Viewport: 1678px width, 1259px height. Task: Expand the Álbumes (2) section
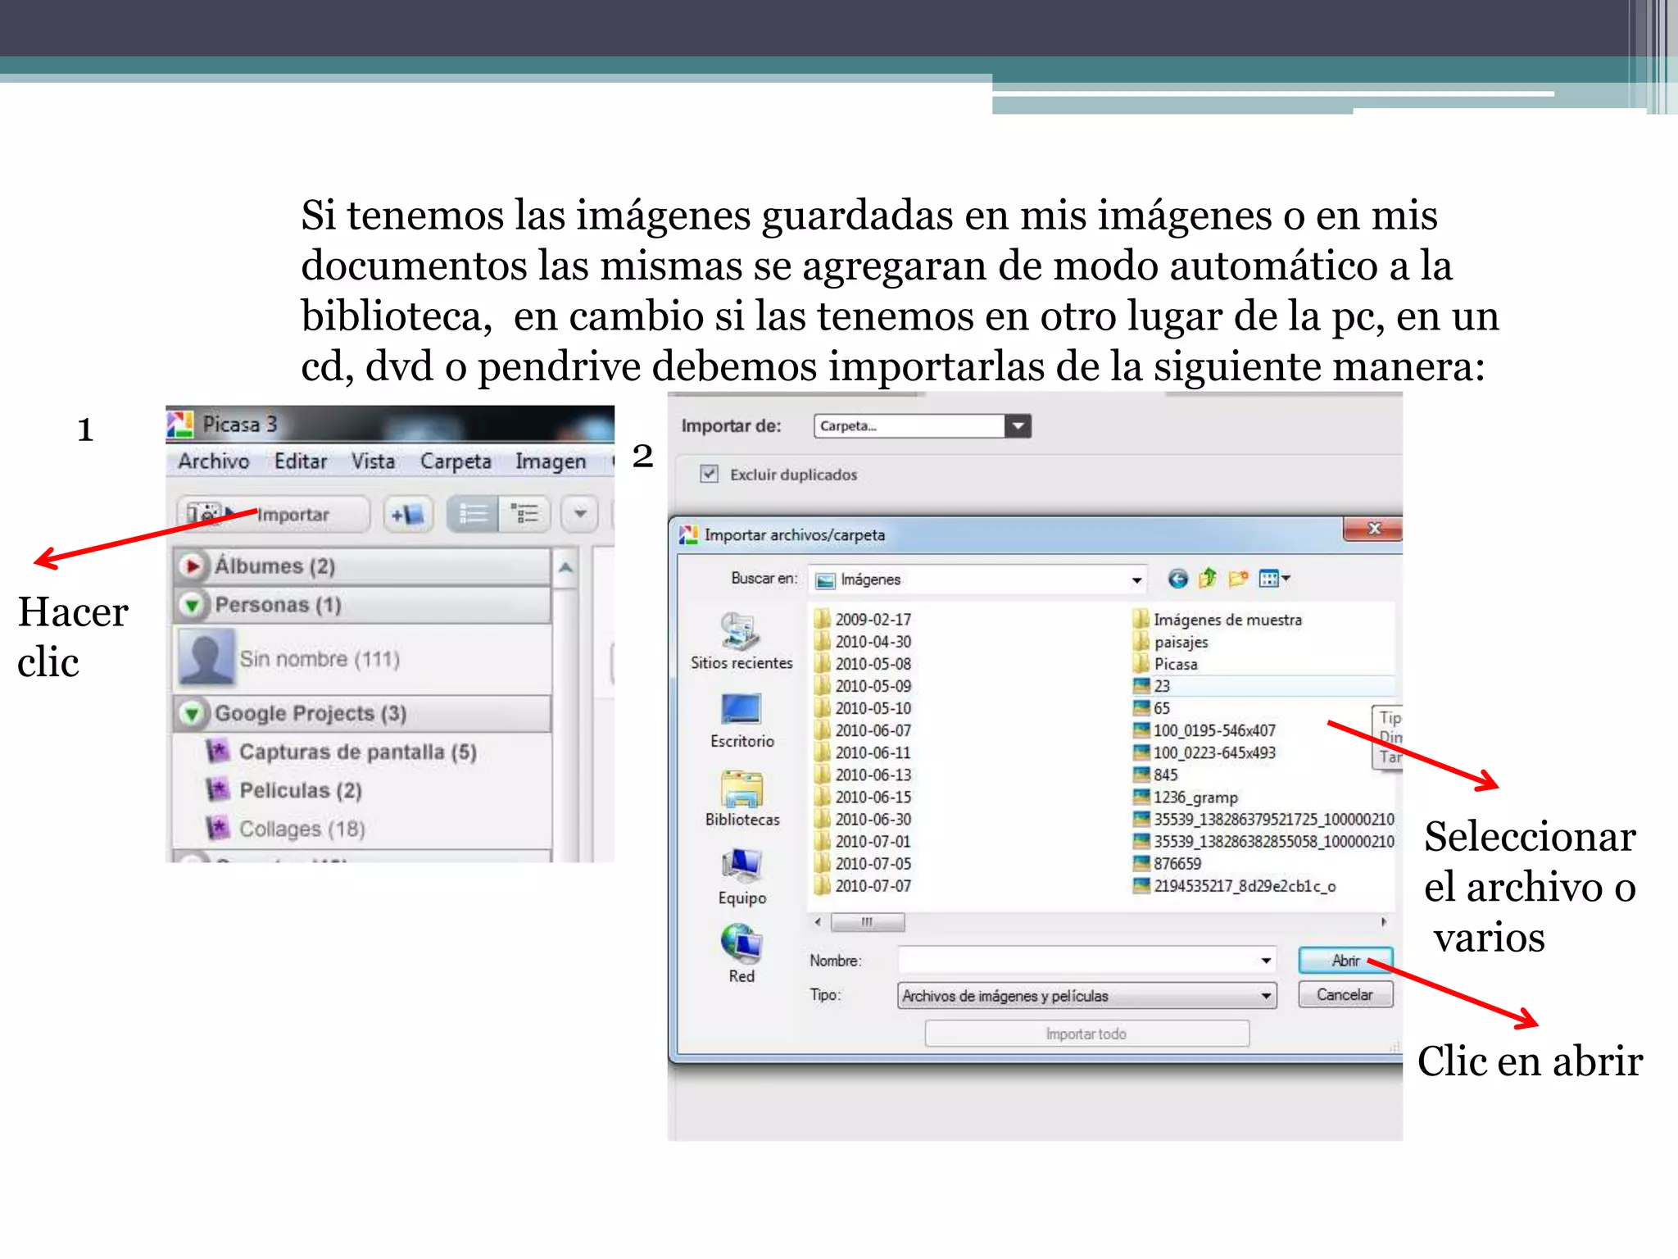192,566
